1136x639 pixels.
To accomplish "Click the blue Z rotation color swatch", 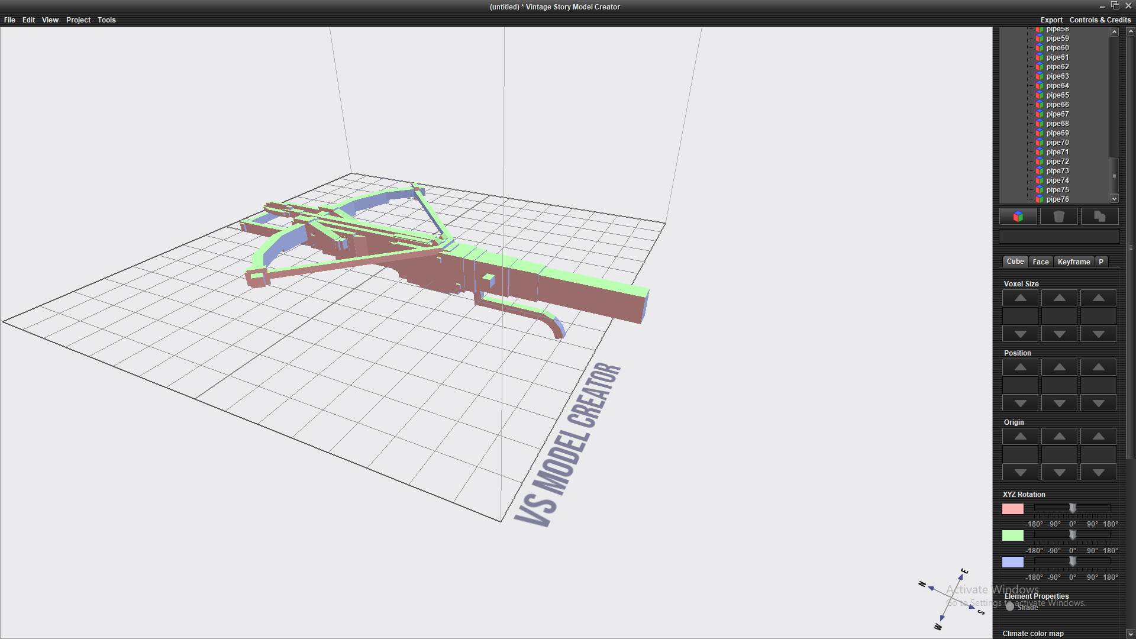I will click(x=1012, y=562).
